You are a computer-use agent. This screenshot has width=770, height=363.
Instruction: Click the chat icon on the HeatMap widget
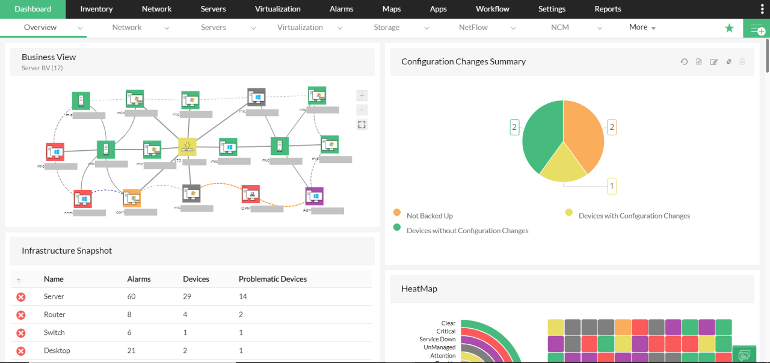coord(744,355)
